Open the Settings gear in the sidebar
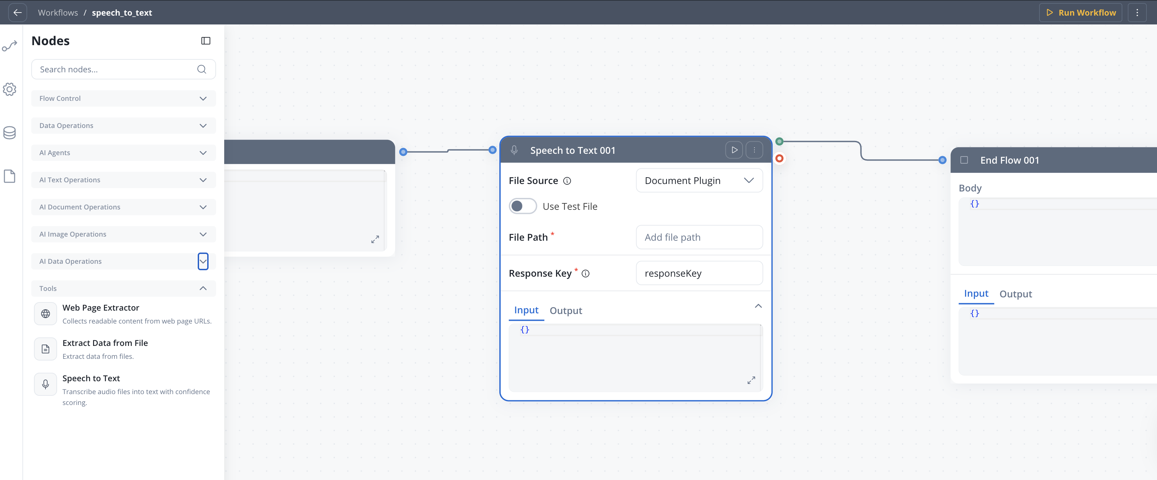Image resolution: width=1157 pixels, height=480 pixels. tap(10, 89)
